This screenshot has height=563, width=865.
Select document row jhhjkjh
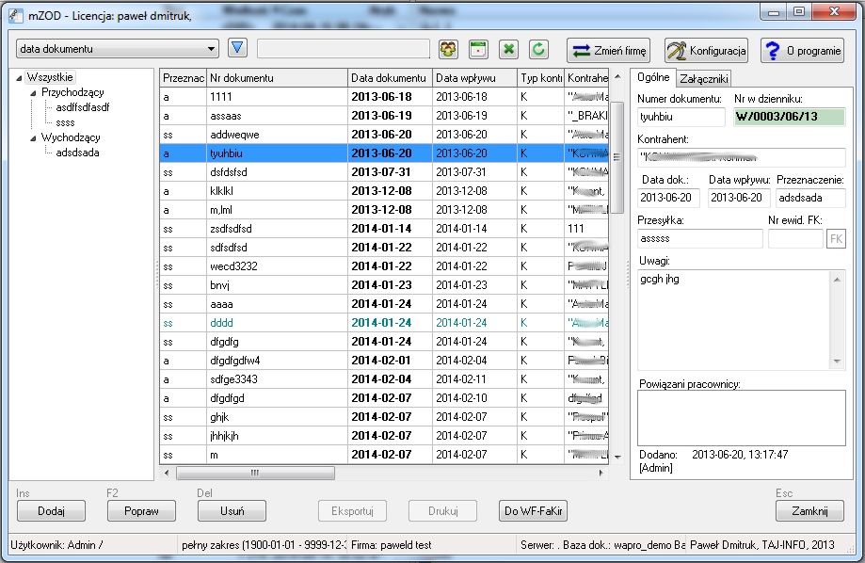tap(384, 436)
